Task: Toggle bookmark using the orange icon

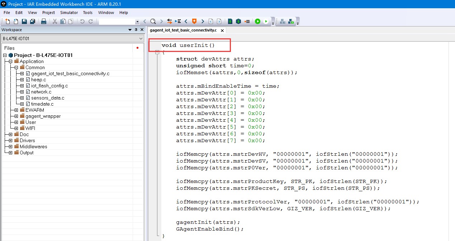Action: coord(194,21)
